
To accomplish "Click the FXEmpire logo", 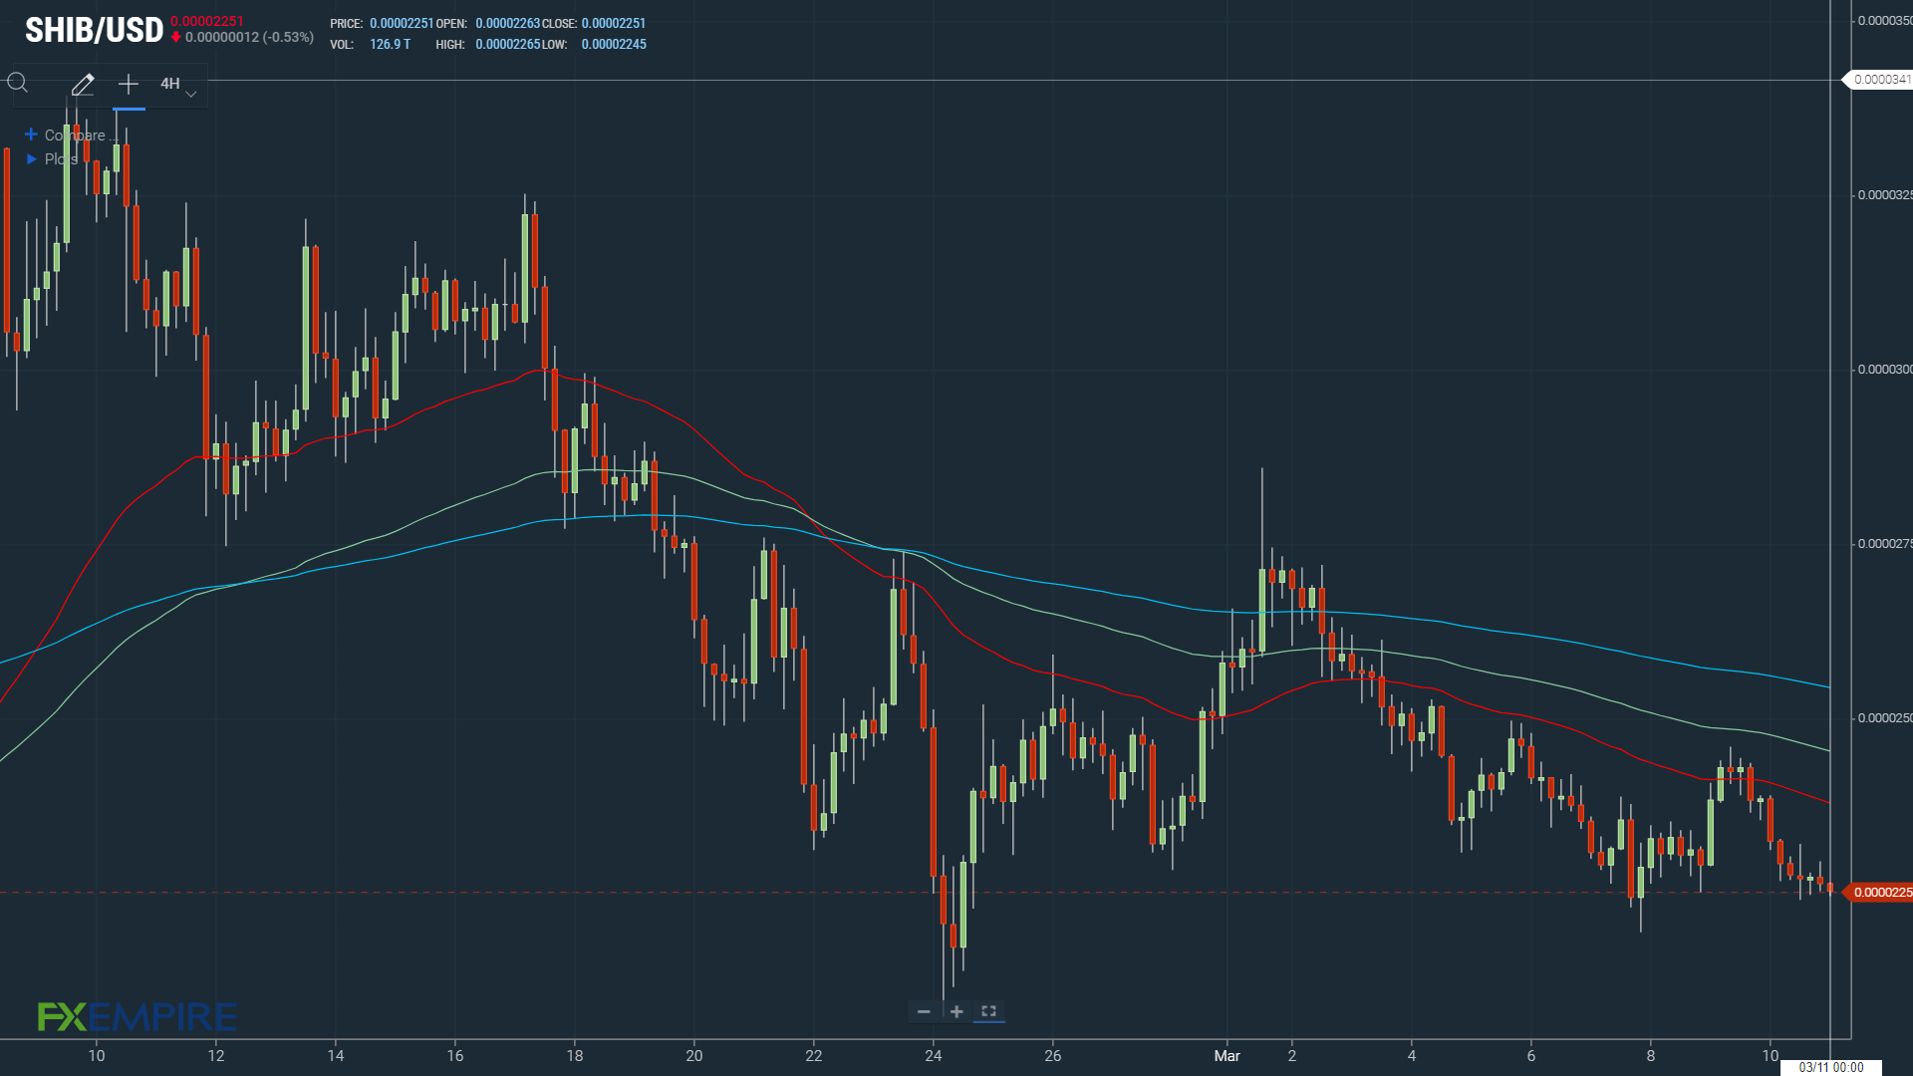I will pyautogui.click(x=137, y=1016).
